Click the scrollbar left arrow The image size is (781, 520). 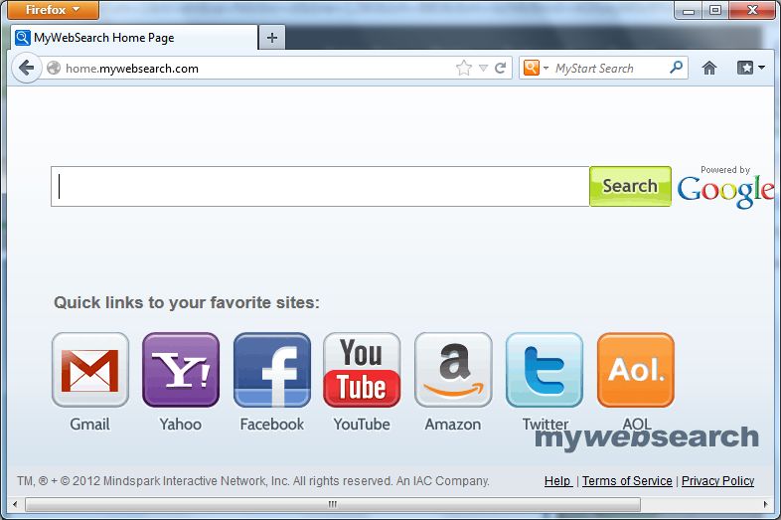[15, 504]
